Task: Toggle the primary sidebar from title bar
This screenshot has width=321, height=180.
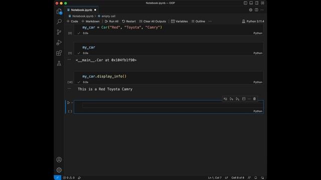Action: click(x=245, y=3)
